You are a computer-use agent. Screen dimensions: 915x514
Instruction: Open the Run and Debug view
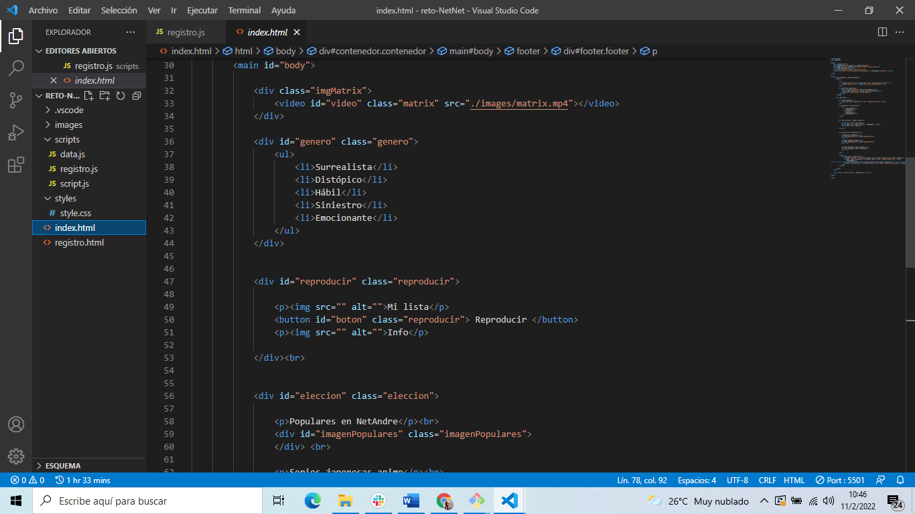pyautogui.click(x=16, y=133)
